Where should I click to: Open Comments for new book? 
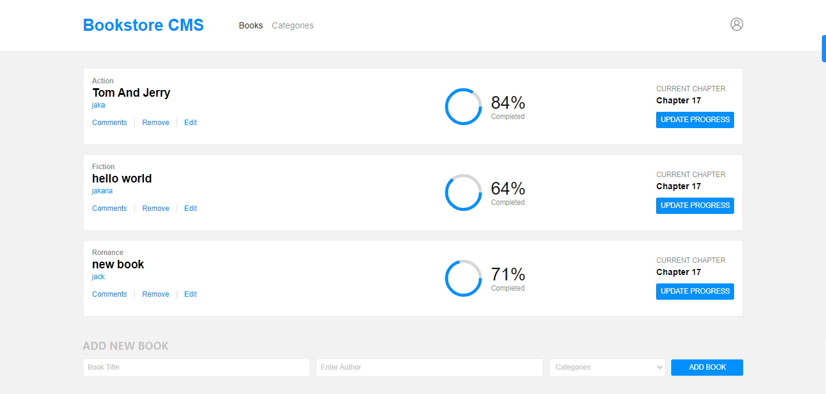109,294
